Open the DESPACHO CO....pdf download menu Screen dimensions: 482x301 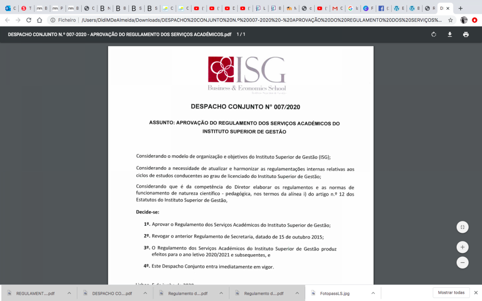[x=145, y=293]
